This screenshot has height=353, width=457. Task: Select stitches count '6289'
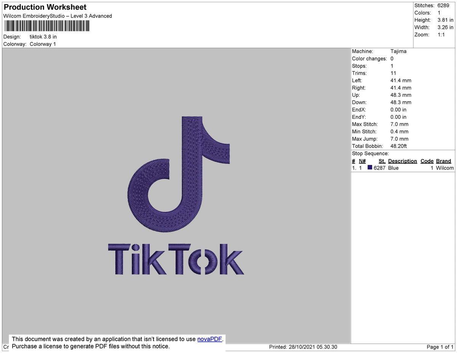pyautogui.click(x=444, y=6)
